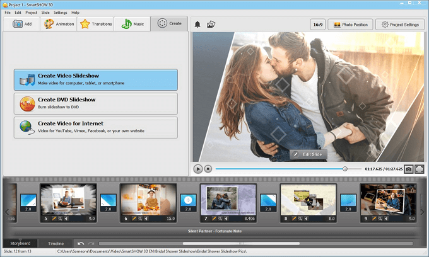Switch to the Transitions tab

[x=95, y=24]
